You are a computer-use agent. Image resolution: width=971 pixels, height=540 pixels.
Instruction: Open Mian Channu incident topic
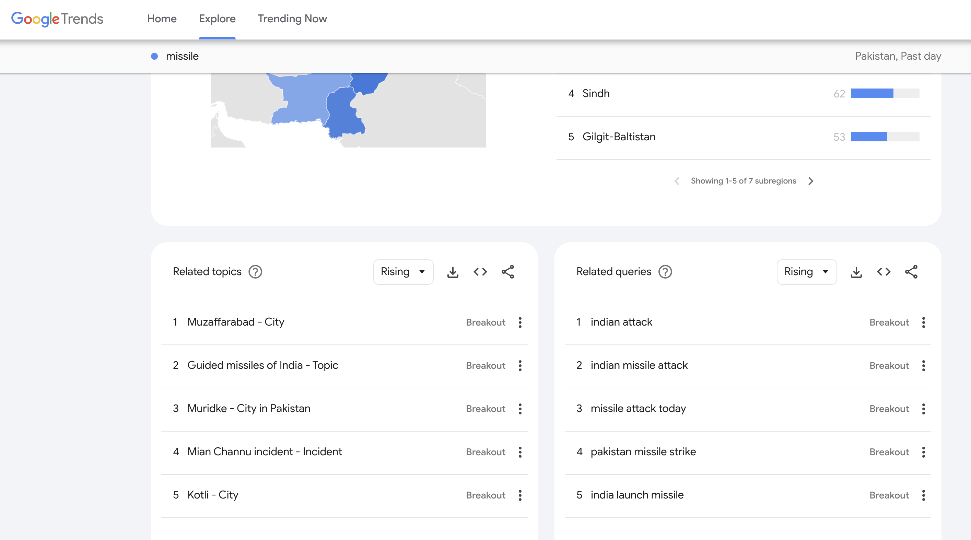(x=265, y=452)
